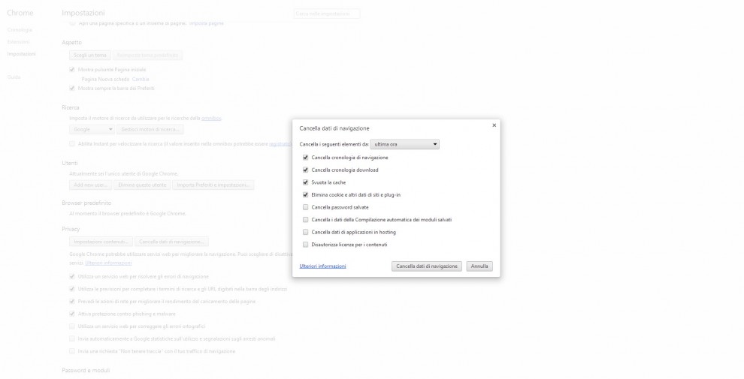Uncheck Cancella cronologia di navigazione
744x379 pixels.
point(306,158)
